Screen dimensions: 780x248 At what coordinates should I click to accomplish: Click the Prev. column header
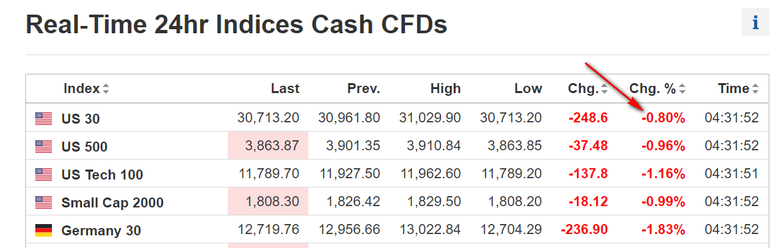coord(364,88)
